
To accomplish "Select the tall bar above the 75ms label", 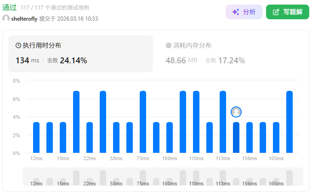I will tap(143, 122).
